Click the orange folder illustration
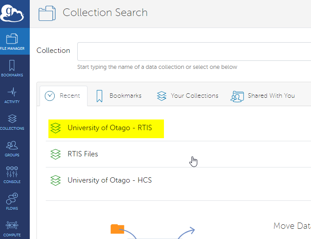The image size is (311, 239). click(117, 229)
